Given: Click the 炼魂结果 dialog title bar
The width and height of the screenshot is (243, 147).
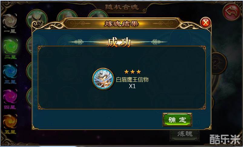Looking at the screenshot, I should [x=122, y=24].
